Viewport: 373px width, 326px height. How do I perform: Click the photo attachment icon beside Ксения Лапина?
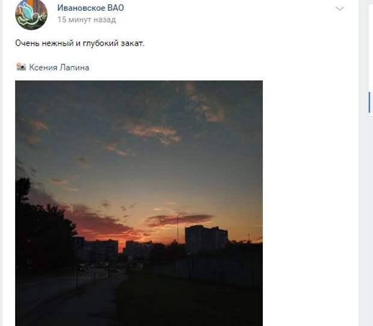[21, 67]
